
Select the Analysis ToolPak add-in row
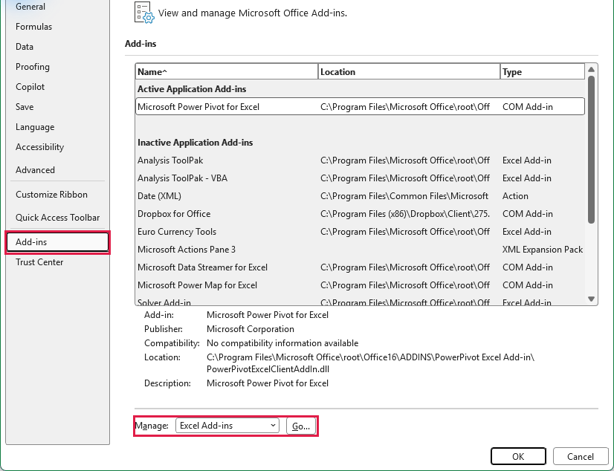pyautogui.click(x=360, y=160)
